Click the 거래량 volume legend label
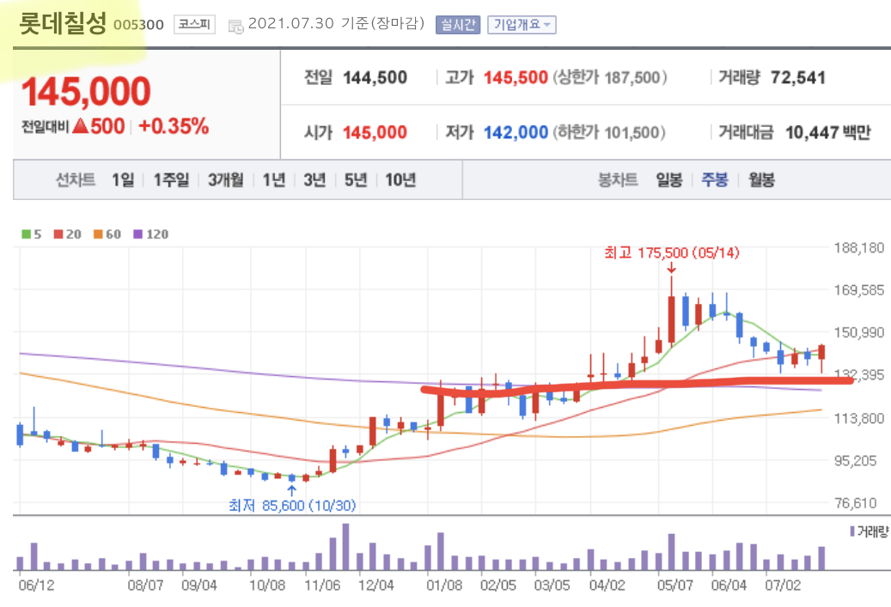891x607 pixels. point(872,532)
